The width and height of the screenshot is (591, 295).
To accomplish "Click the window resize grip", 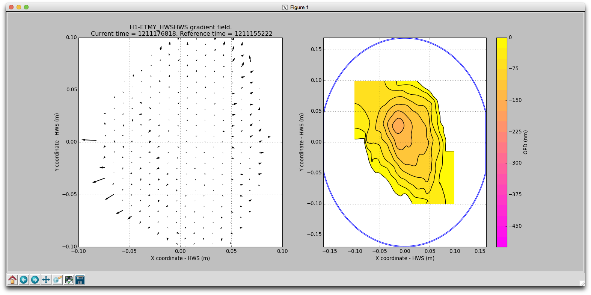I will pyautogui.click(x=582, y=283).
